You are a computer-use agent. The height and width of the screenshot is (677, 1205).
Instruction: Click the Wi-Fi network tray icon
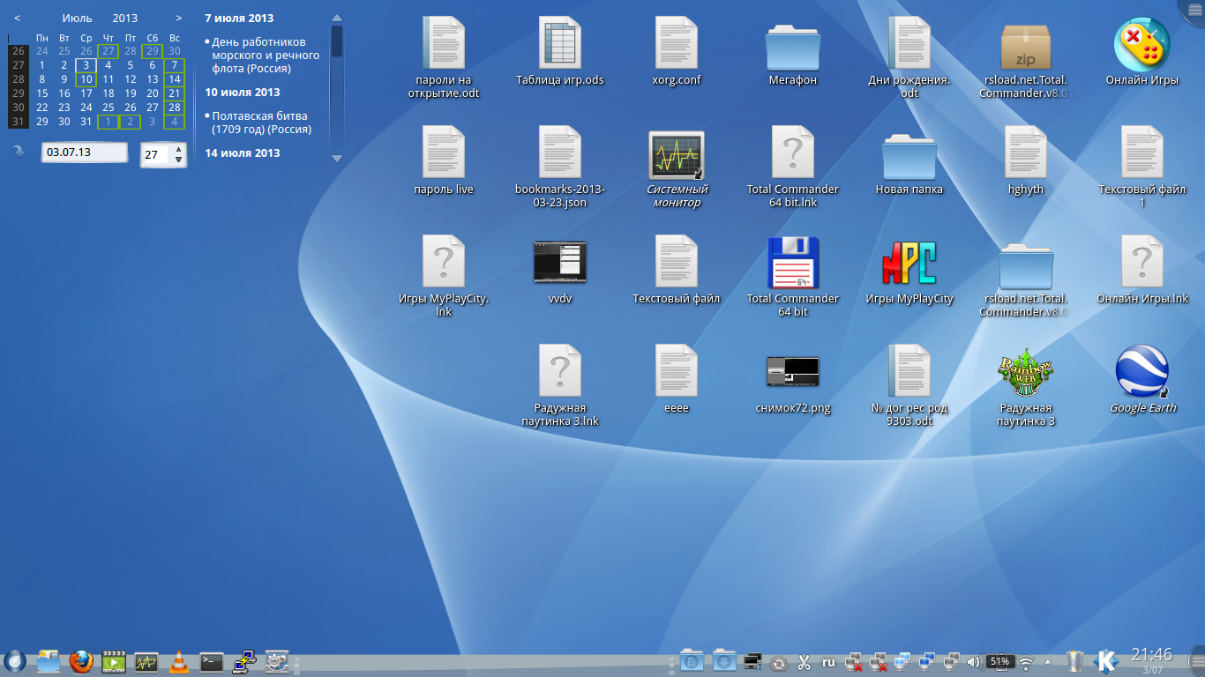pyautogui.click(x=1026, y=661)
